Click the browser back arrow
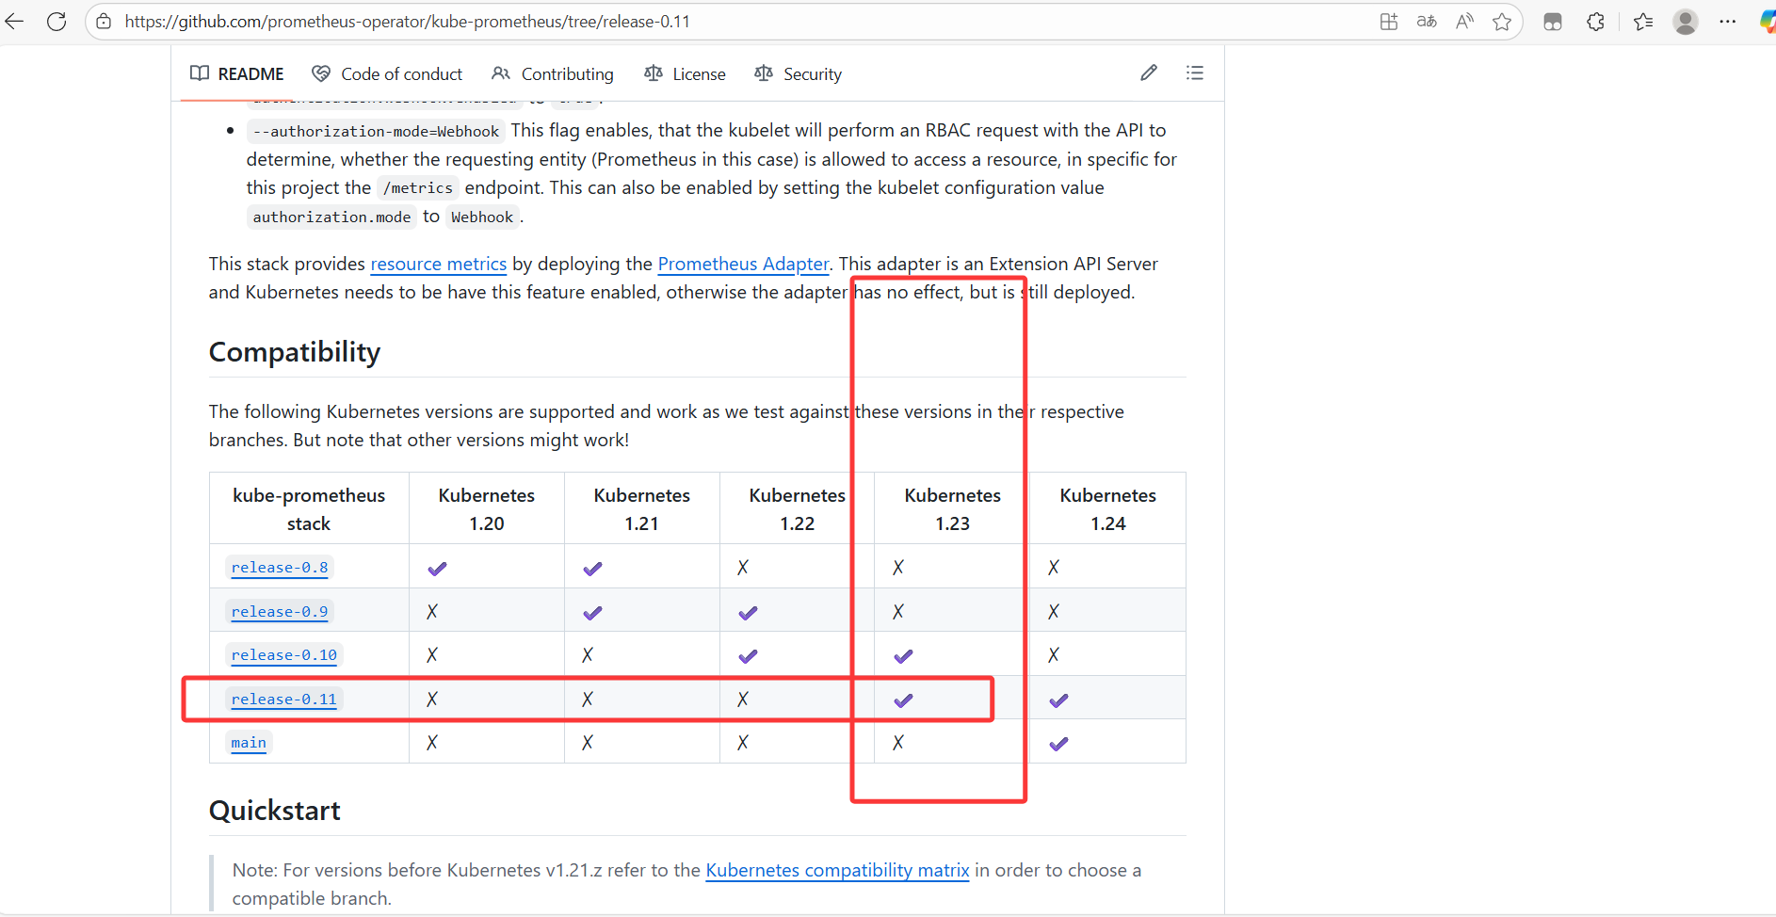 [15, 22]
